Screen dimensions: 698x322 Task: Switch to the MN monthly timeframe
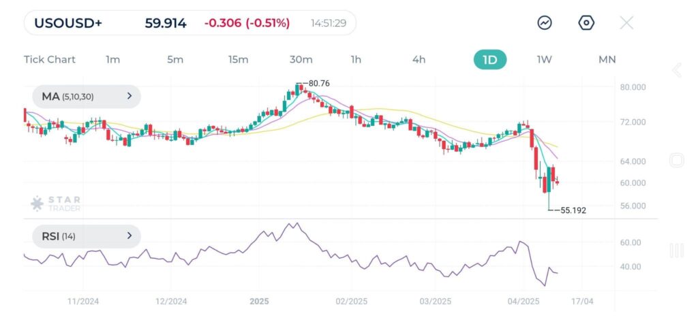point(607,59)
